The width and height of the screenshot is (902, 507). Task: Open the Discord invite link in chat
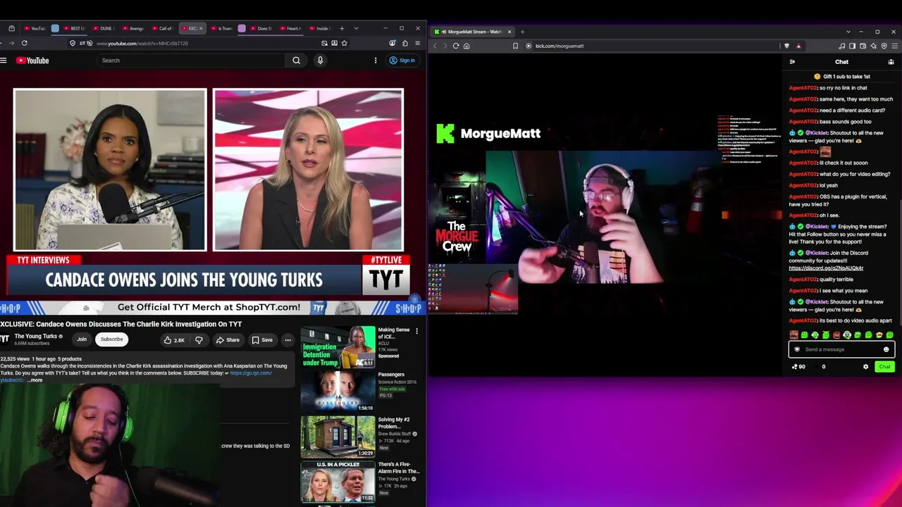pos(826,268)
